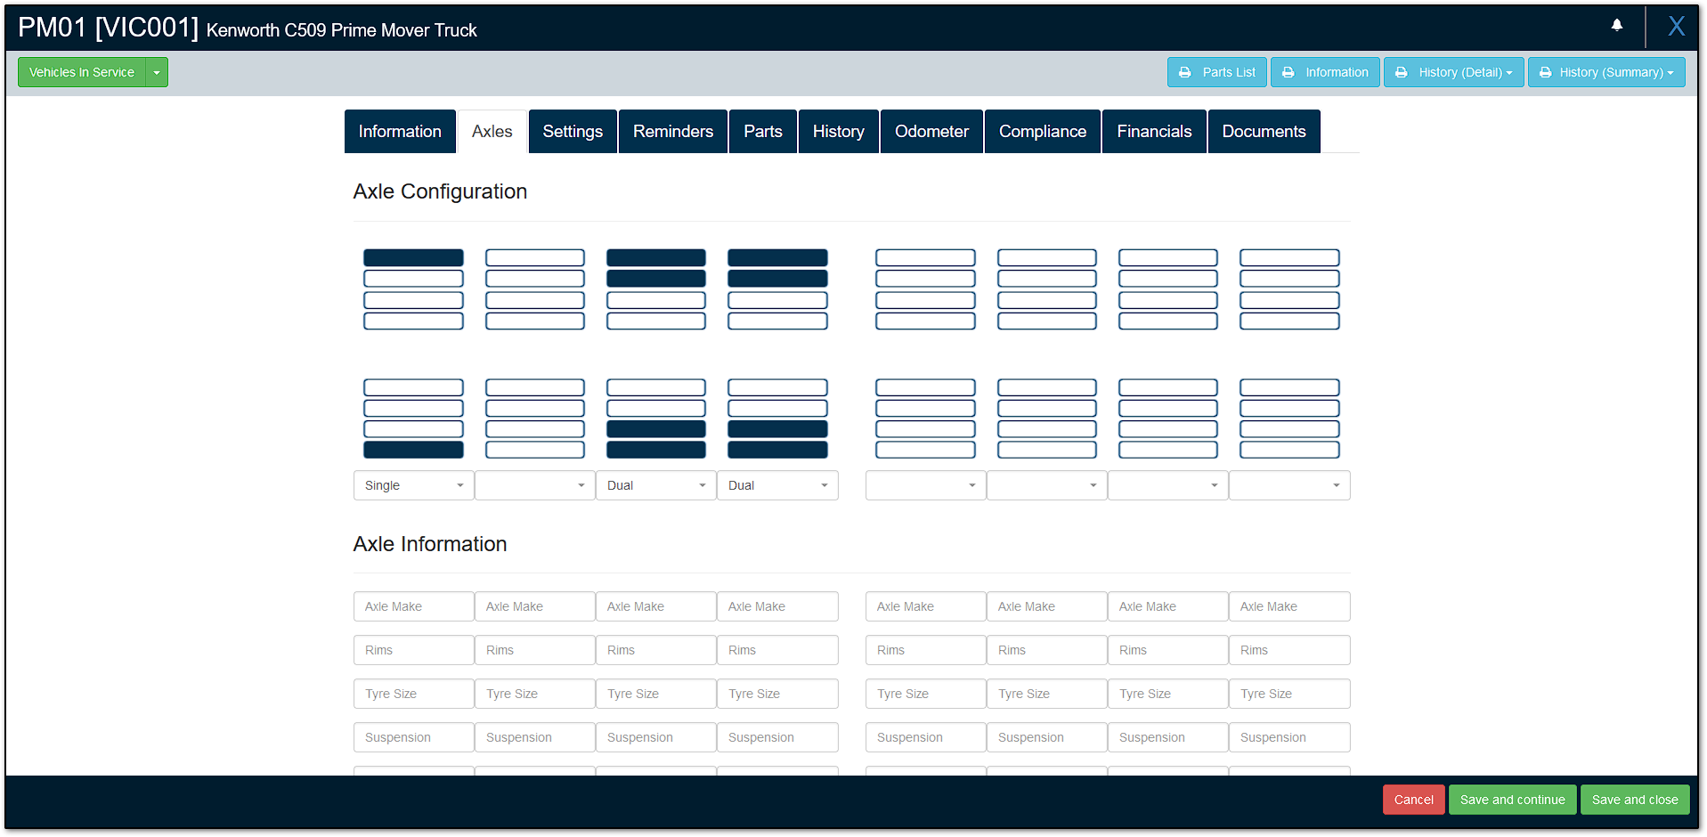Go to the Financials tab

(1153, 132)
